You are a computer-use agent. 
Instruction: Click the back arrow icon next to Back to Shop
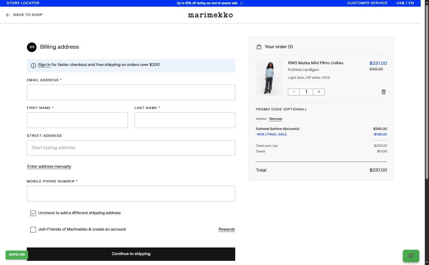pos(8,15)
